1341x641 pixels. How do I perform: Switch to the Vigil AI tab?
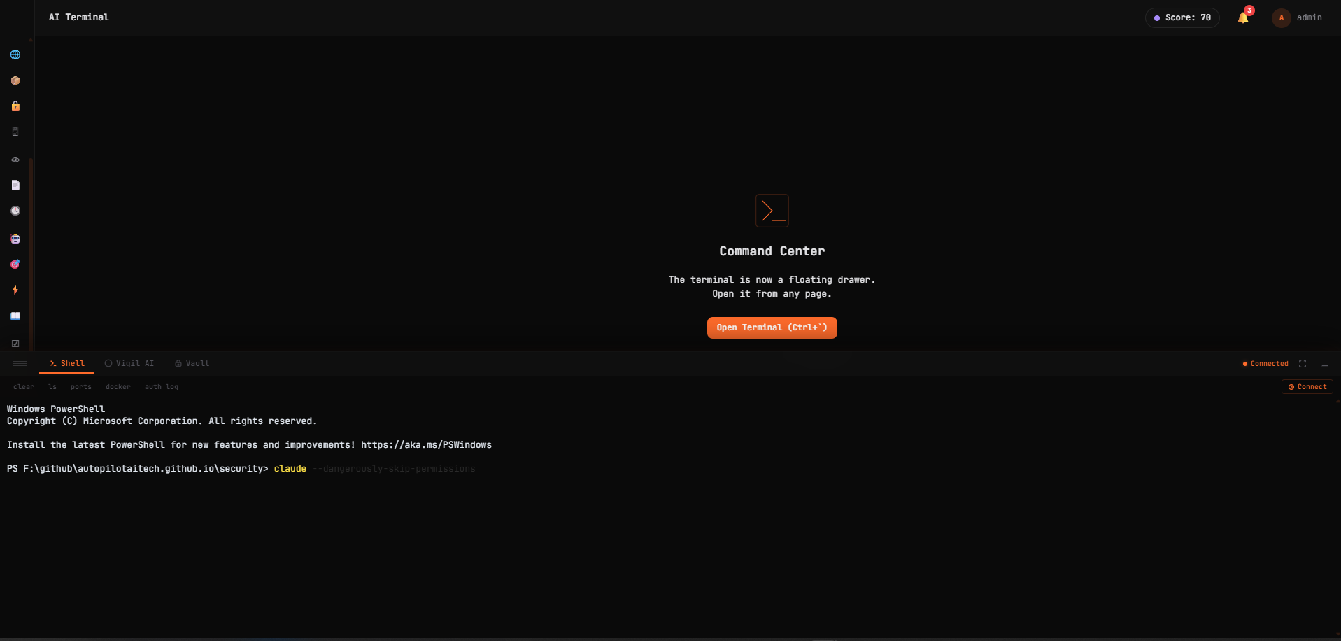[129, 363]
